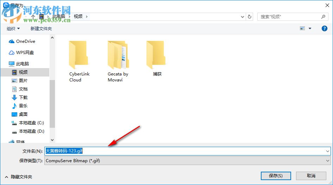This screenshot has height=185, width=333.
Task: Click the sidebar scroll down arrow
Action: point(52,140)
